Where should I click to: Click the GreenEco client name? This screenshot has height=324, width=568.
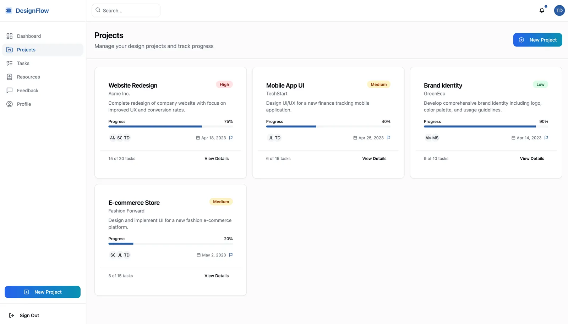(x=435, y=94)
